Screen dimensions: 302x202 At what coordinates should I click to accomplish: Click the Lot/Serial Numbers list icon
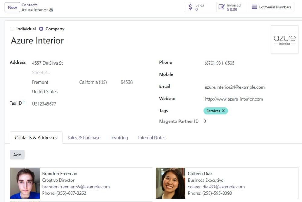click(254, 7)
